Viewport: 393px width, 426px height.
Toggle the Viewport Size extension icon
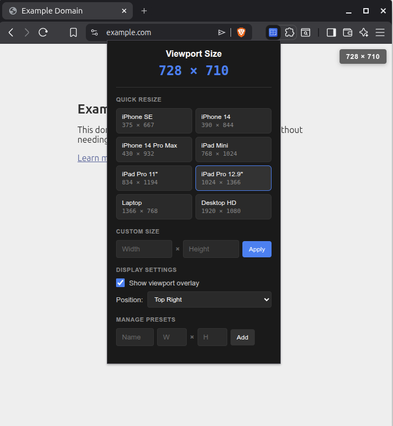(x=273, y=32)
